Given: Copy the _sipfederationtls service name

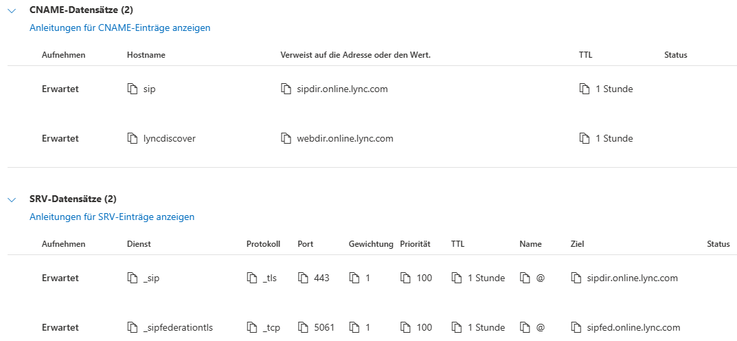Looking at the screenshot, I should click(133, 328).
